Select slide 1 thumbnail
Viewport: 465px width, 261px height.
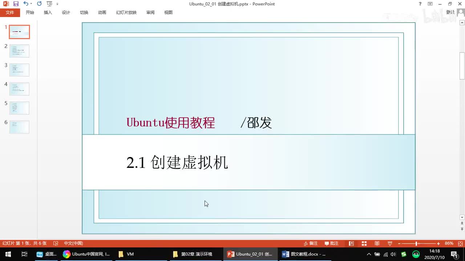click(19, 32)
